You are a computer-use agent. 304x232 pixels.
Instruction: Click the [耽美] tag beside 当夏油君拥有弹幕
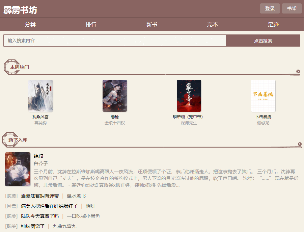point(11,196)
